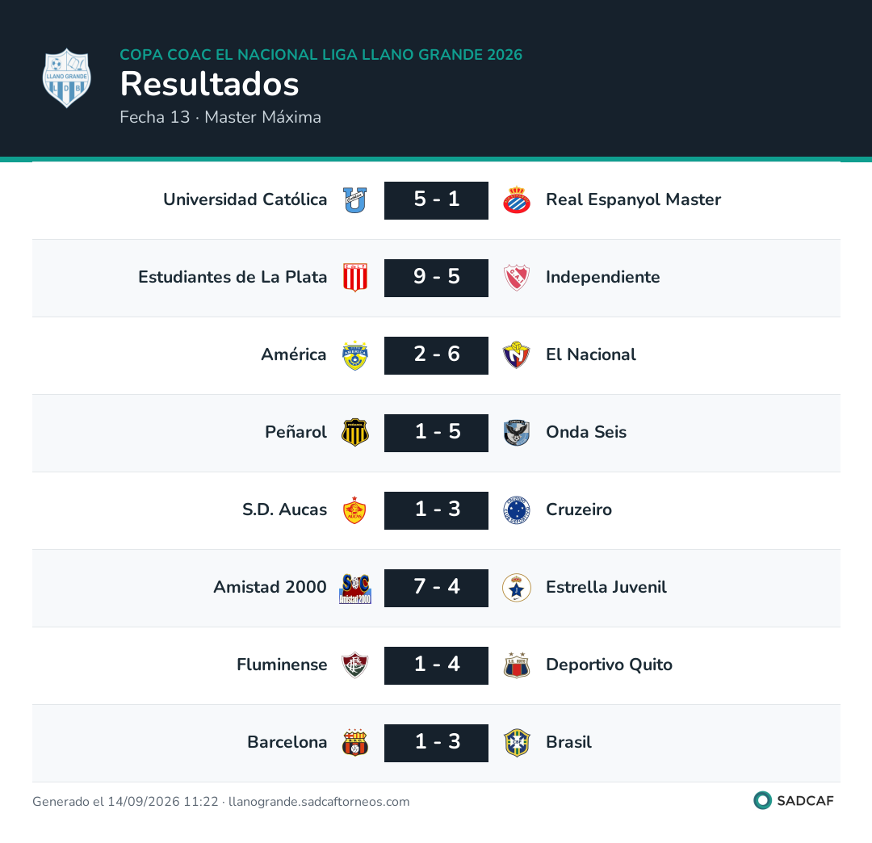Select the Brasil CBF badge
The width and height of the screenshot is (872, 843).
517,743
